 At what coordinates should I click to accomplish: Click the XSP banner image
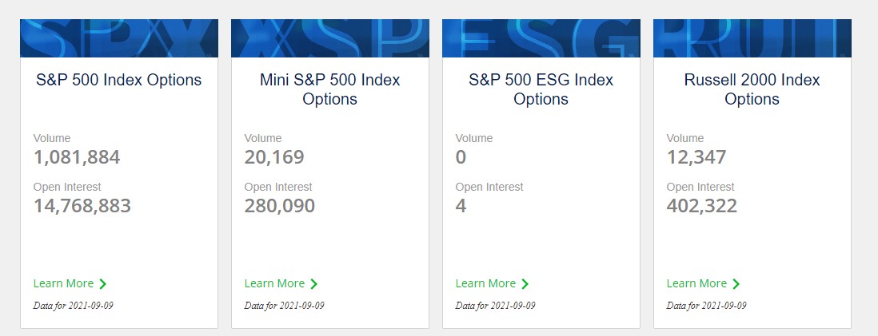coord(329,38)
